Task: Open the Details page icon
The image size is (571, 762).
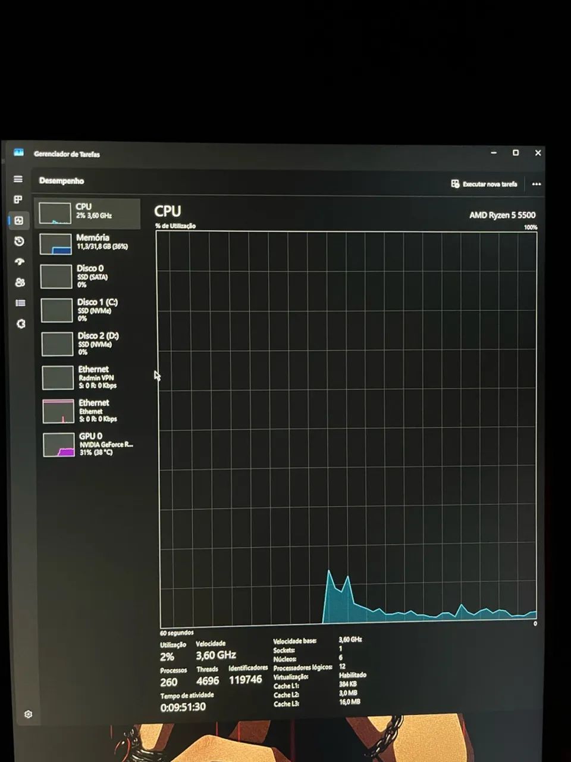Action: 20,303
